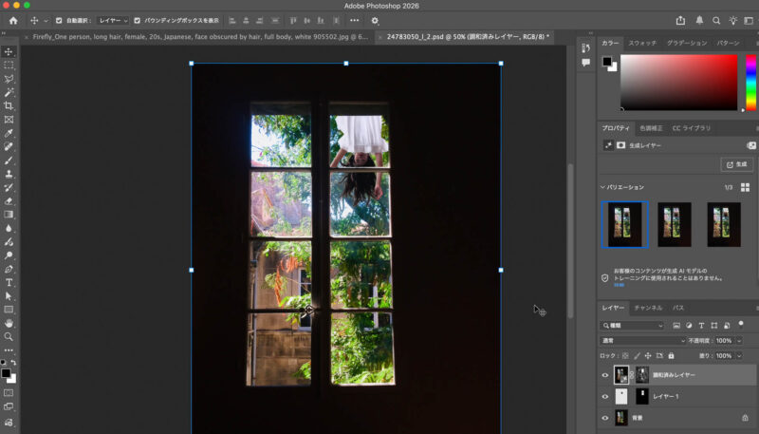Switch to the スウォッチ tab

(642, 43)
